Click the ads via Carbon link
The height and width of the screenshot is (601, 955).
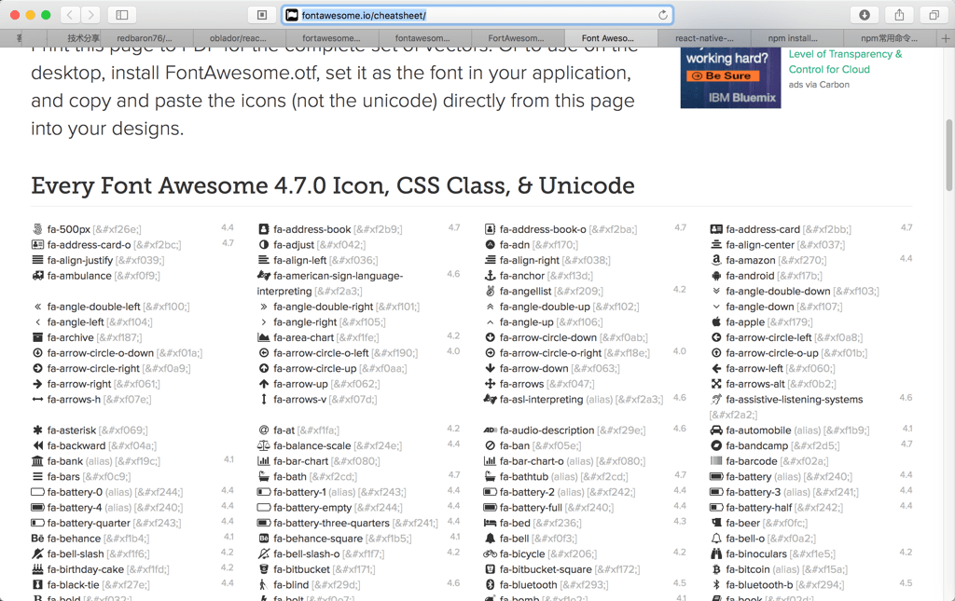point(819,85)
